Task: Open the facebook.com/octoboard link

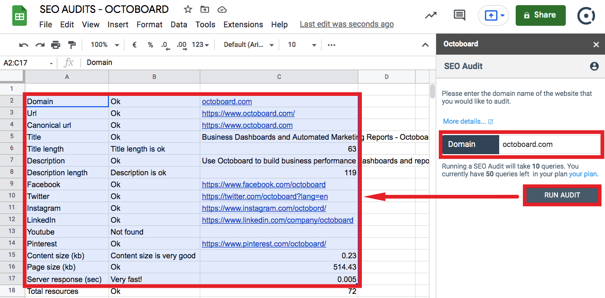Action: (264, 185)
